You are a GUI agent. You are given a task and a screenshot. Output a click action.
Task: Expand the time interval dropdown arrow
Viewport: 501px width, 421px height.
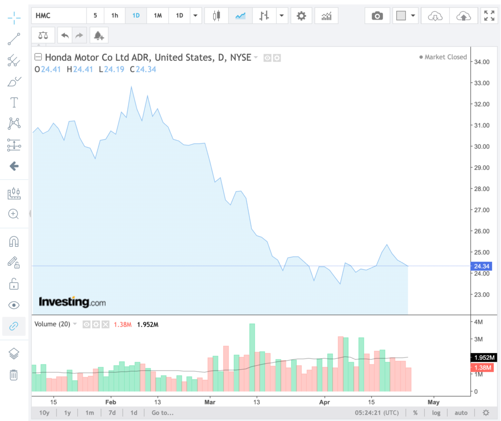(196, 16)
